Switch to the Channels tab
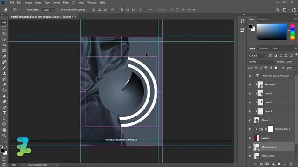The width and height of the screenshot is (298, 167). [x=264, y=48]
